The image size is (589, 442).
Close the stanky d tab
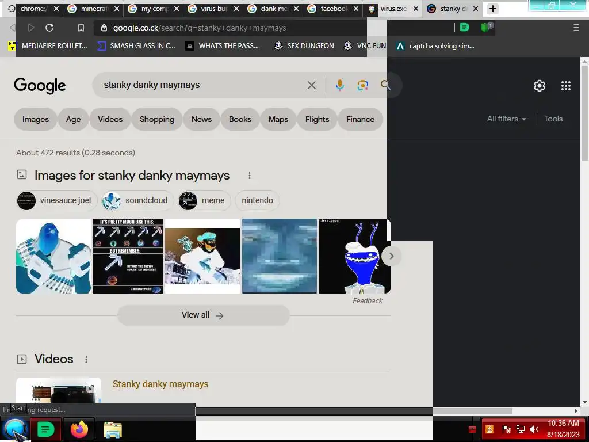point(476,9)
